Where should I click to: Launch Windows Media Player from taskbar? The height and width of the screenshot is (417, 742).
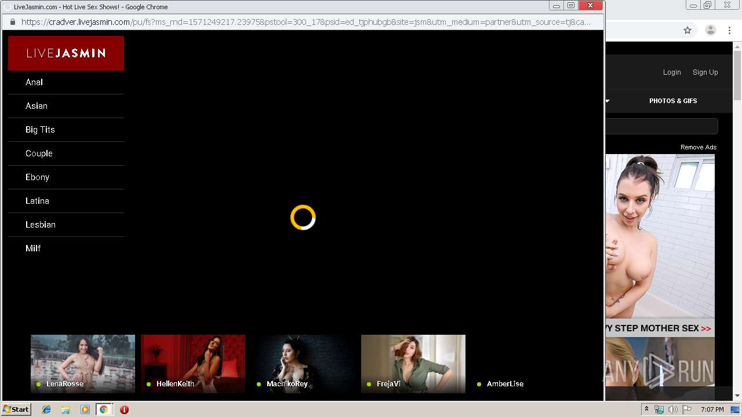85,409
